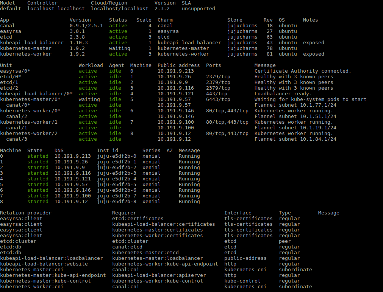Click the unit 'kubernetes-worker/1'
The image size is (383, 292).
click(29, 122)
